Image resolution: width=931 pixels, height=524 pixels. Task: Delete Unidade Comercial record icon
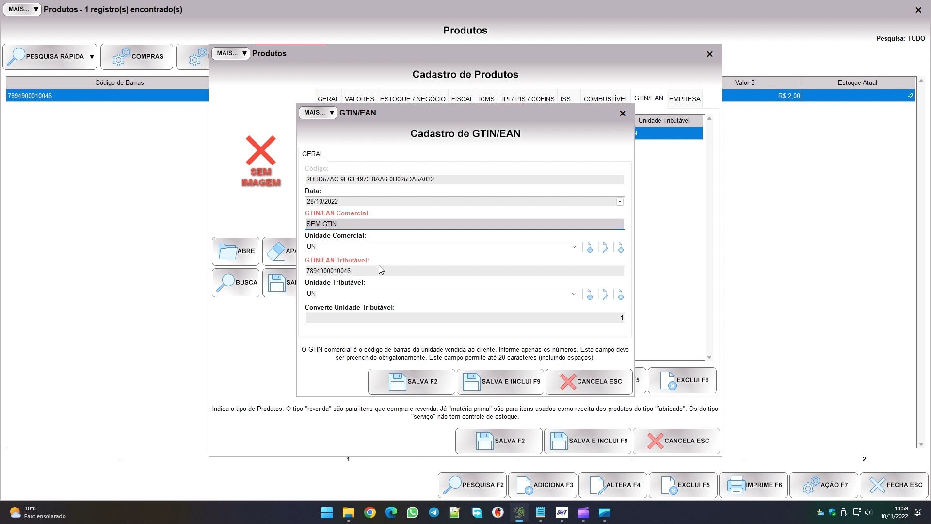[x=618, y=247]
